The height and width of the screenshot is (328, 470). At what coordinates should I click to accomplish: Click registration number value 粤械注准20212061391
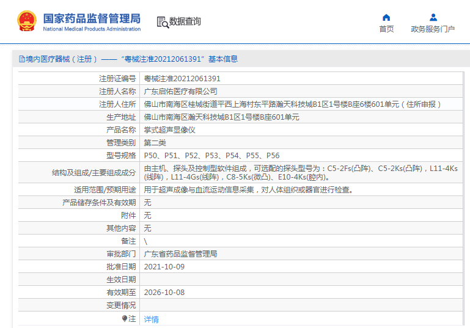pos(182,79)
